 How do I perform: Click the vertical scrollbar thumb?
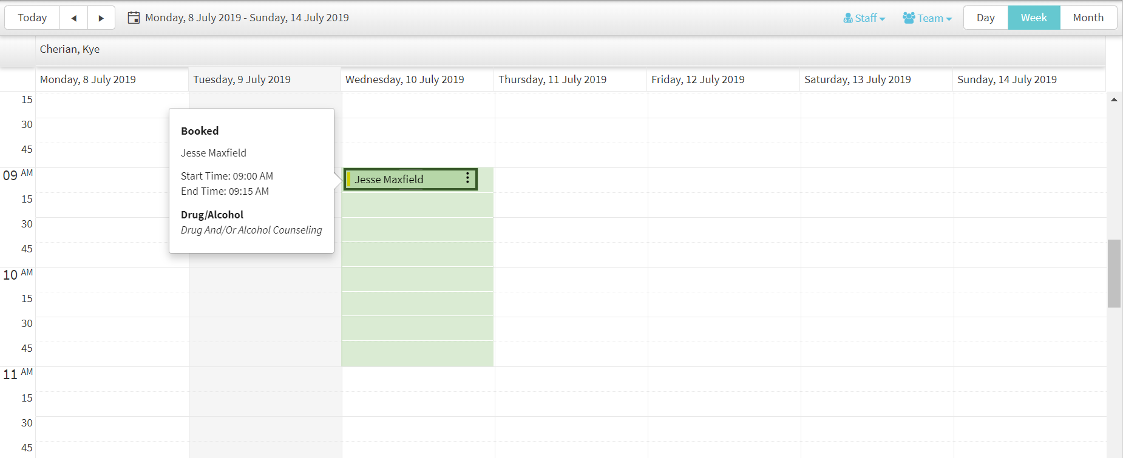coord(1114,273)
